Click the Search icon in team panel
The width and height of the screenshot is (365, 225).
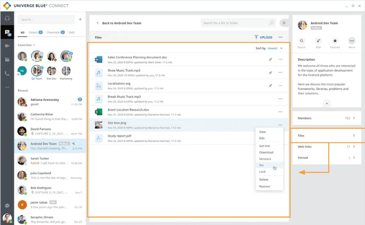click(301, 41)
